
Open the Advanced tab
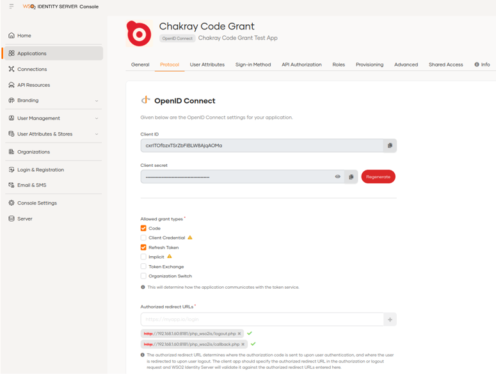coord(406,65)
